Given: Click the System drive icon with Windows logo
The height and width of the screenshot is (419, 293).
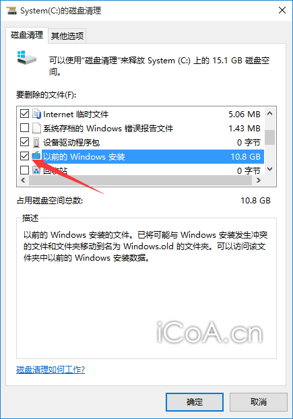Looking at the screenshot, I should [26, 57].
